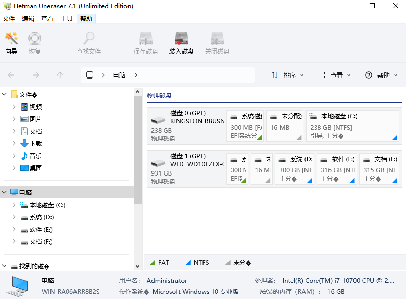Screen dimensions: 406x299
Task: Collapse the 找到的磁盘 tree node
Action: [4, 266]
